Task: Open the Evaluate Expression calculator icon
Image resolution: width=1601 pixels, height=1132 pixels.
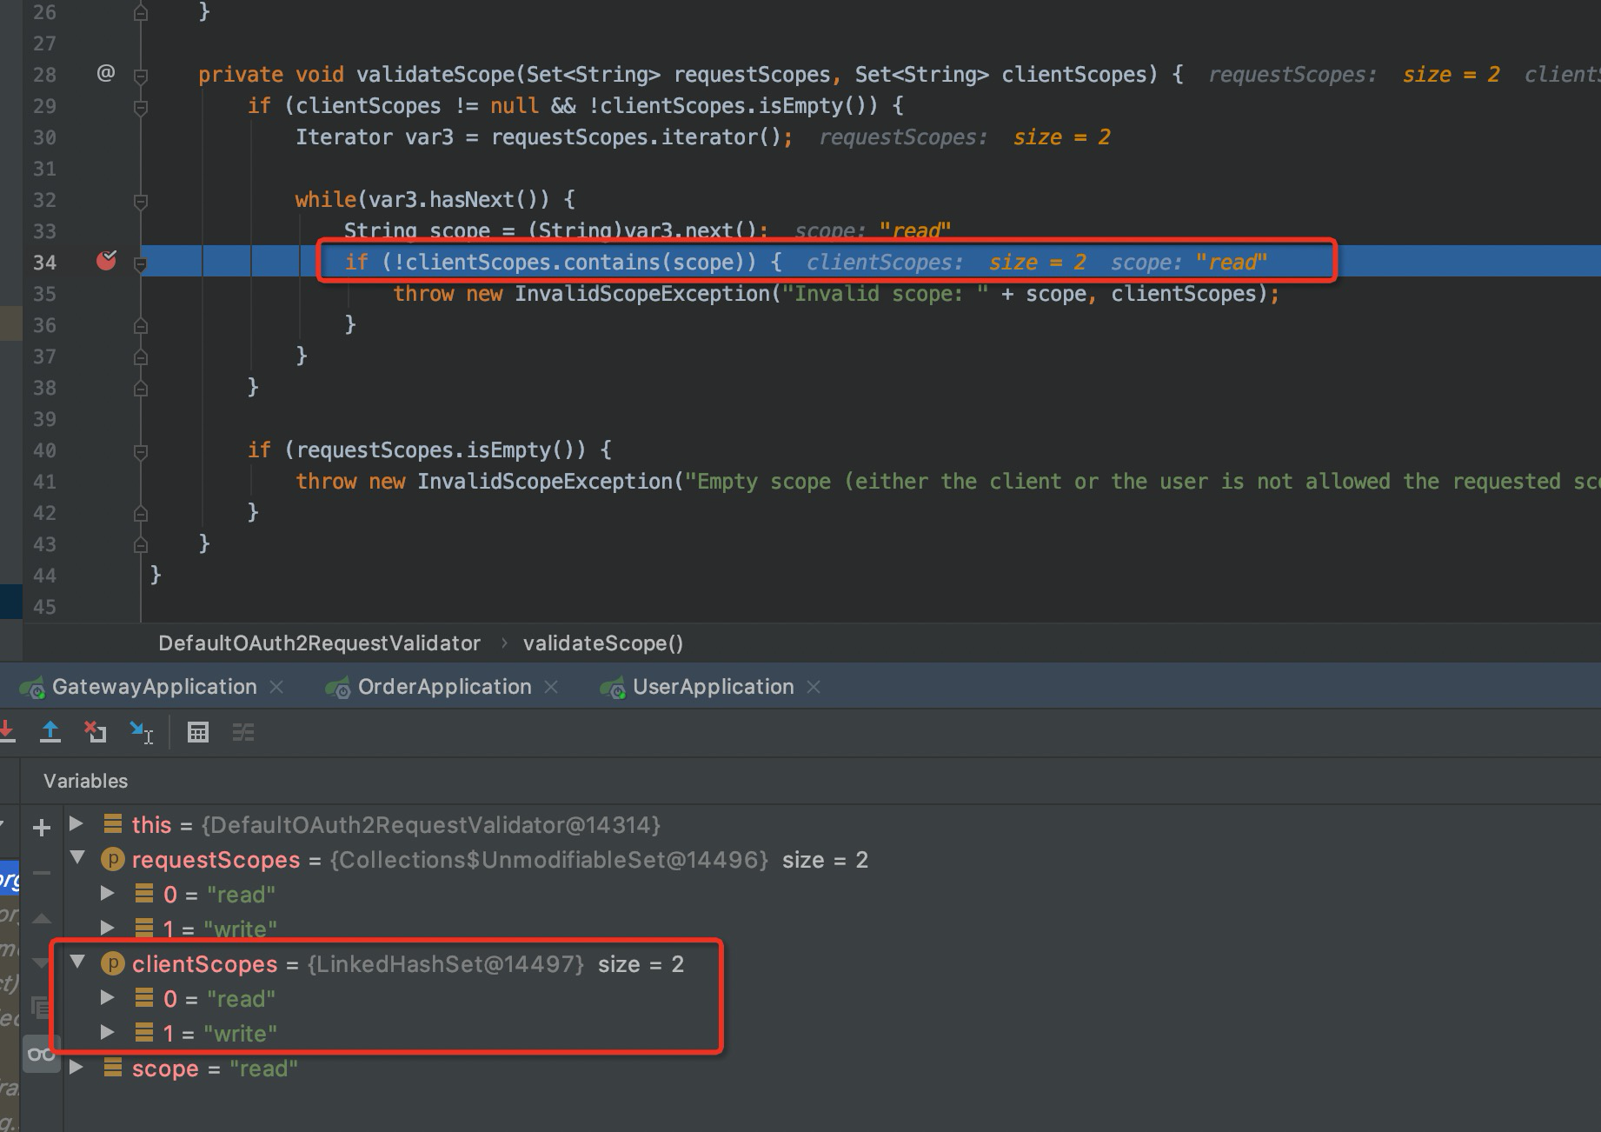Action: tap(198, 732)
